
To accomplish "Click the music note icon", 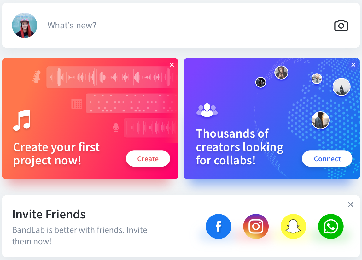I will (22, 120).
